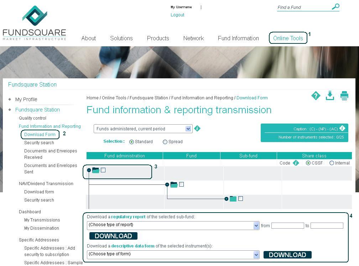
Task: Open NAV/Dividend Transmission sidebar section
Action: tap(46, 184)
